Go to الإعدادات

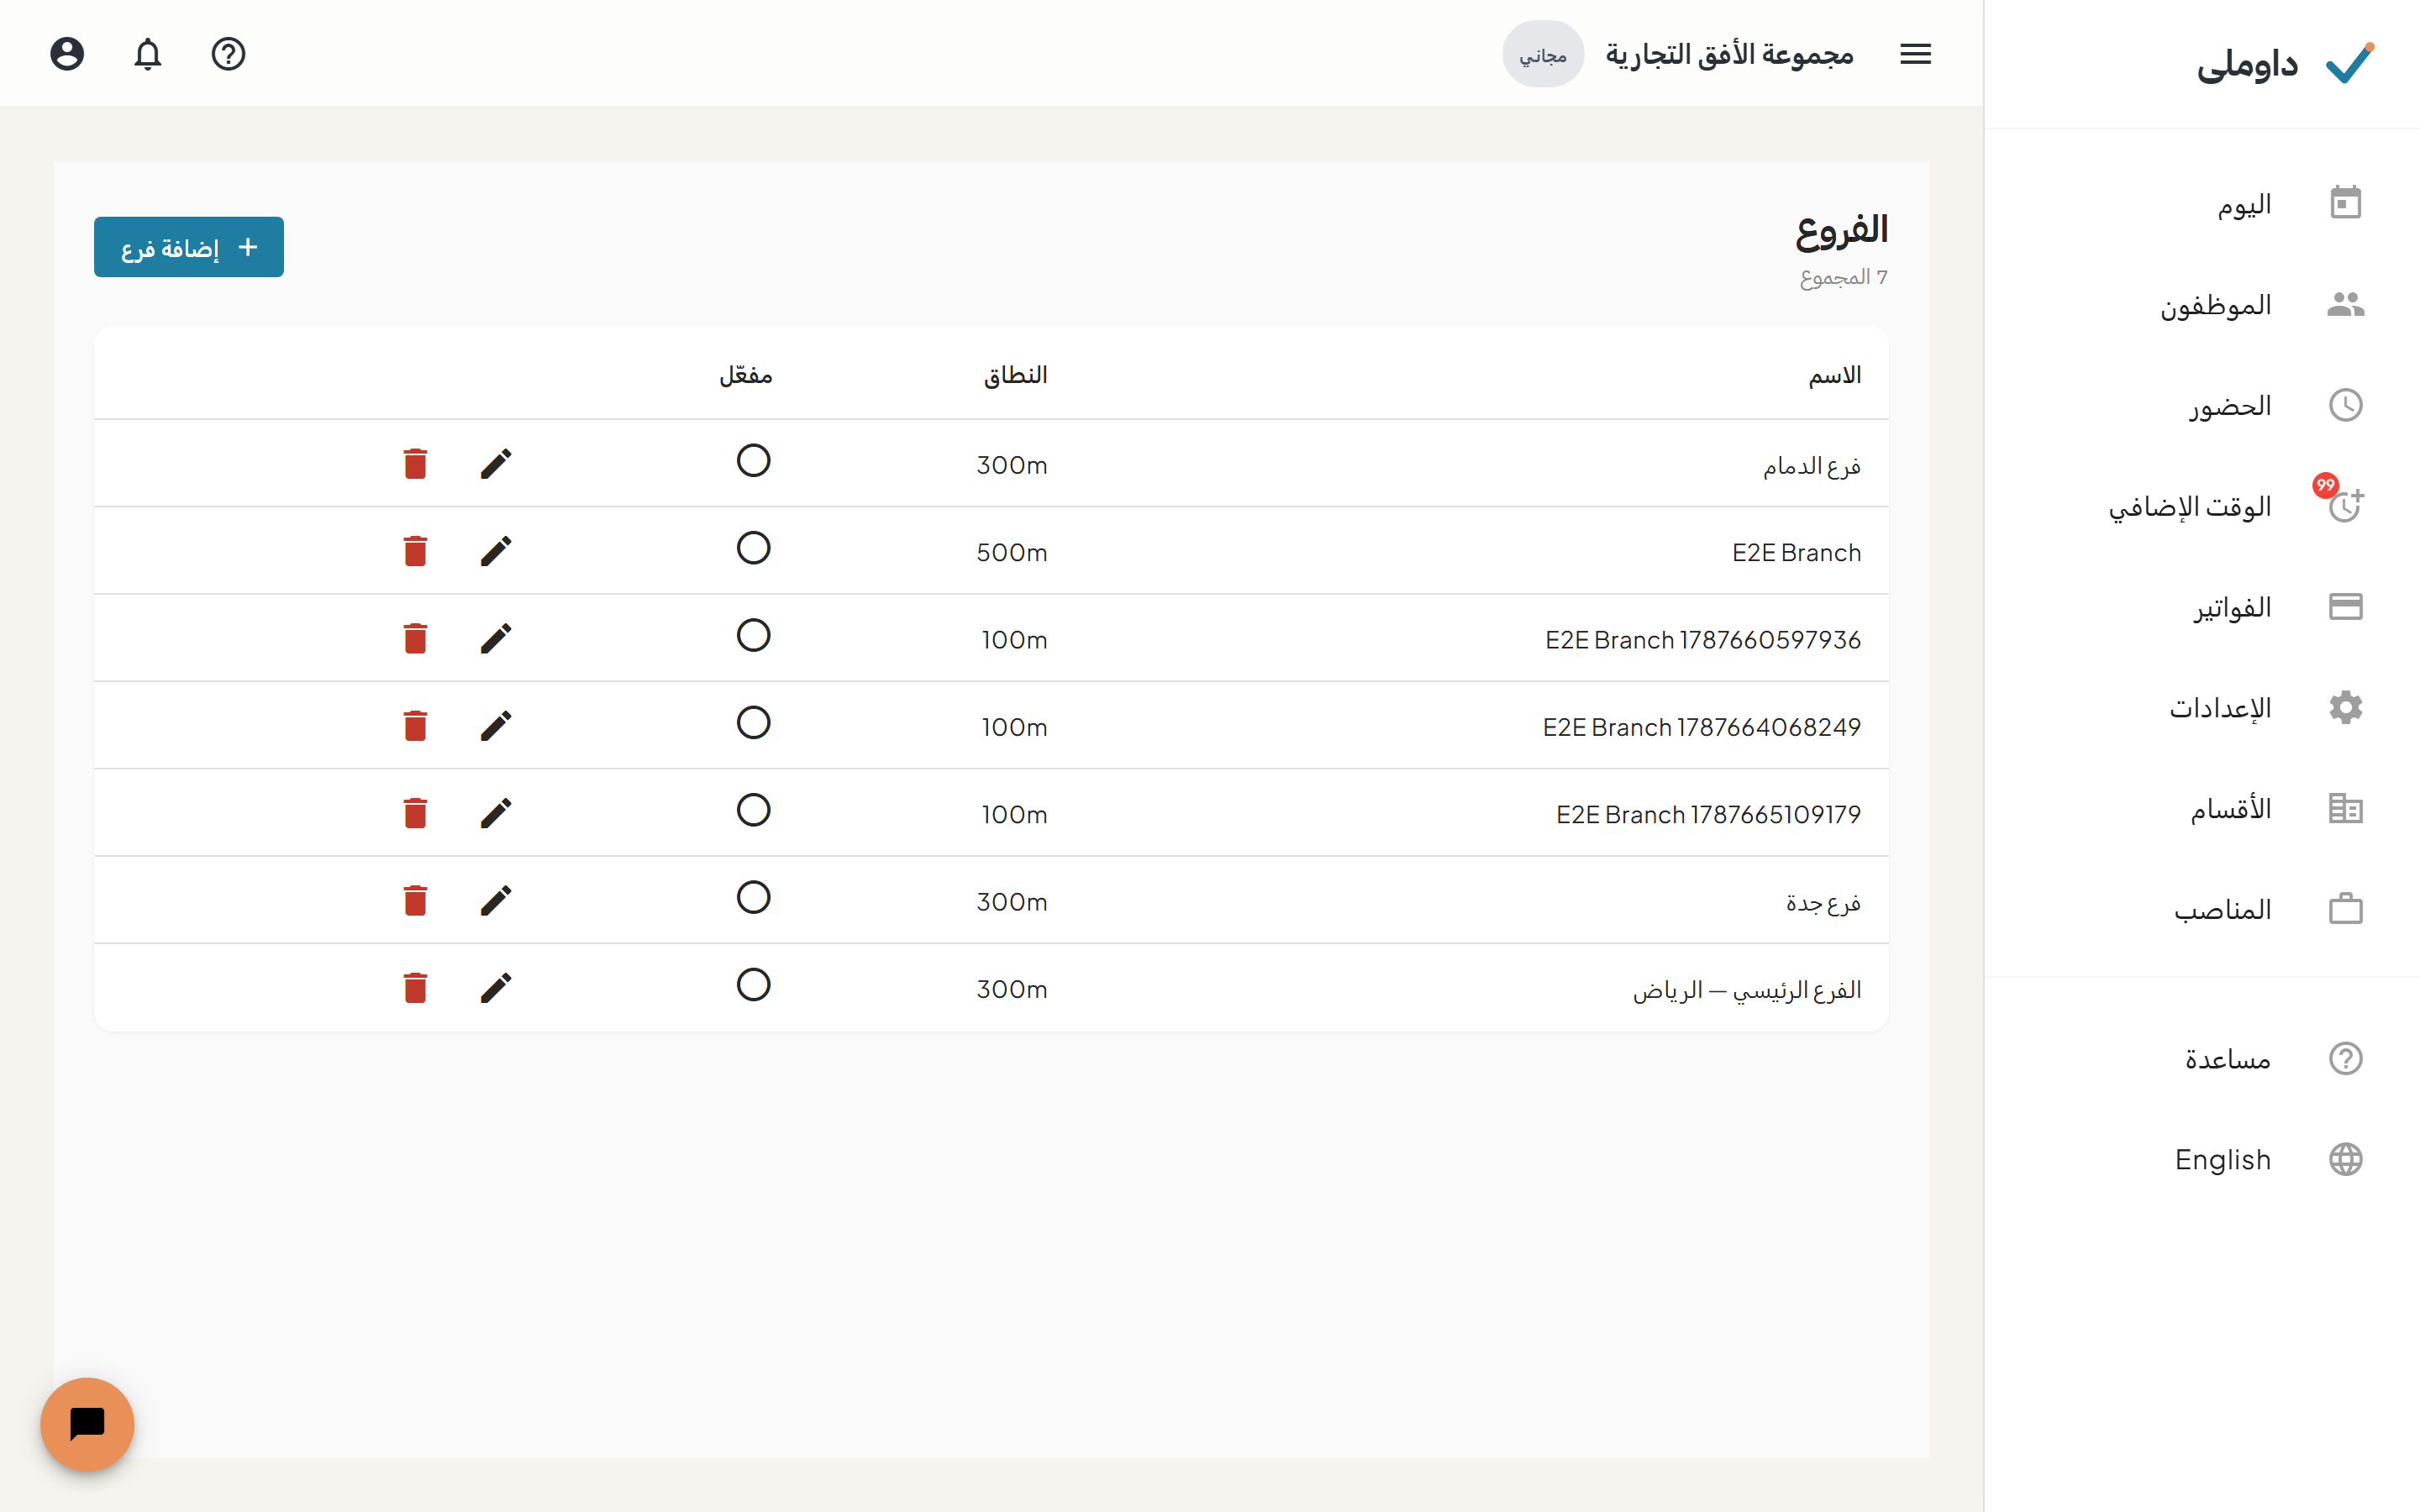click(x=2202, y=708)
